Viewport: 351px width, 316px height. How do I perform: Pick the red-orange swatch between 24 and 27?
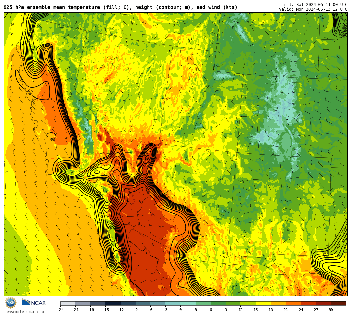(x=308, y=303)
